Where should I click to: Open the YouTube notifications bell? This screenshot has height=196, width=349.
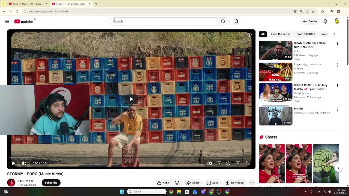(325, 22)
